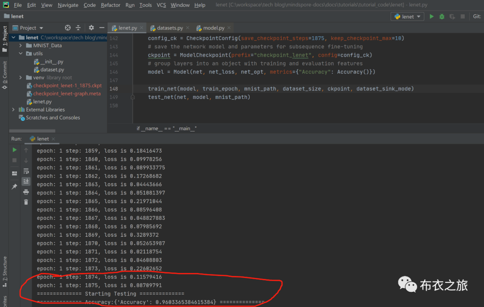Click the lenet breadcrumb in navigation bar
Screen dimensions: 484x307
pos(14,17)
